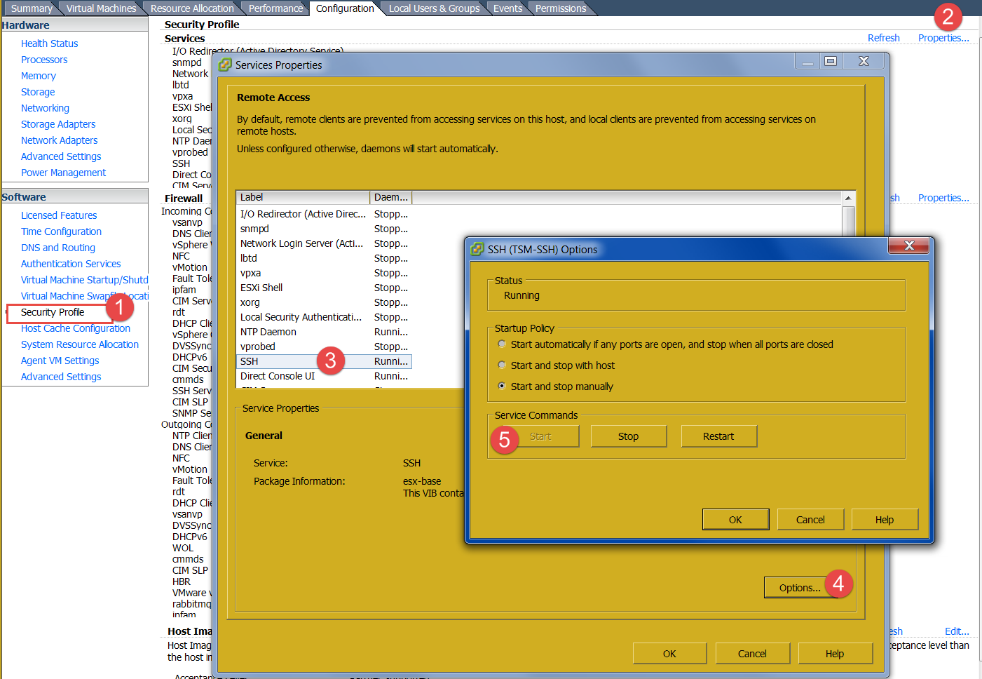The image size is (982, 679).
Task: Cancel the SSH Options dialog
Action: click(x=810, y=520)
